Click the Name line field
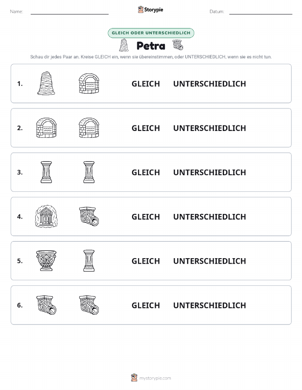The image size is (302, 390). [x=69, y=11]
